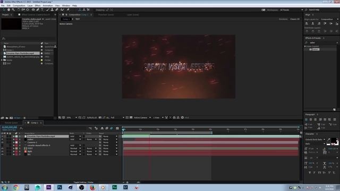Toggle the transparency grid in viewer
Screen dimensions: 340x191
[x=131, y=118]
